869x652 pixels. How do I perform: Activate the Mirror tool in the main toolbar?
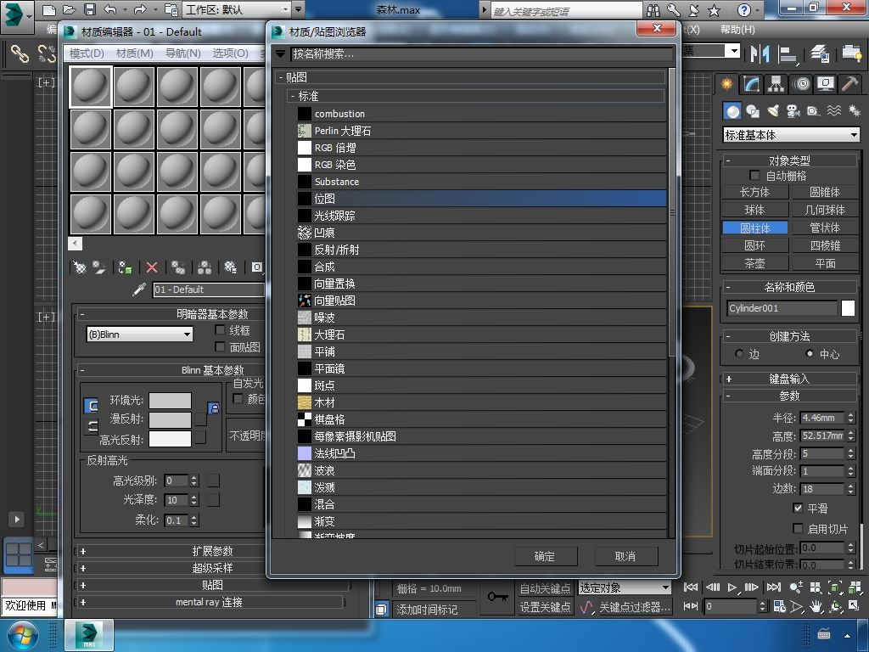tap(760, 53)
